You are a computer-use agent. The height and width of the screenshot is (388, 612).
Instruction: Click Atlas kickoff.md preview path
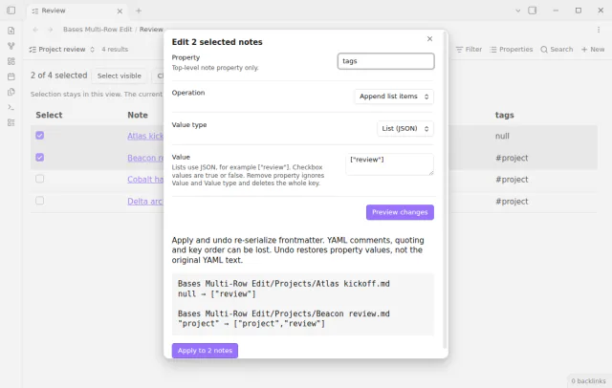[283, 284]
